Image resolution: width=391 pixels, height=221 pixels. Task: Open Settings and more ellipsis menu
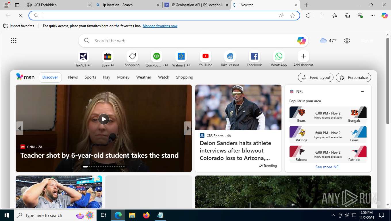click(373, 16)
